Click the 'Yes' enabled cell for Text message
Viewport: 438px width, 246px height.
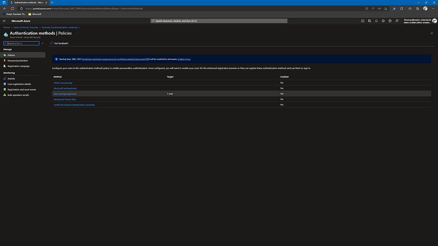(x=282, y=94)
